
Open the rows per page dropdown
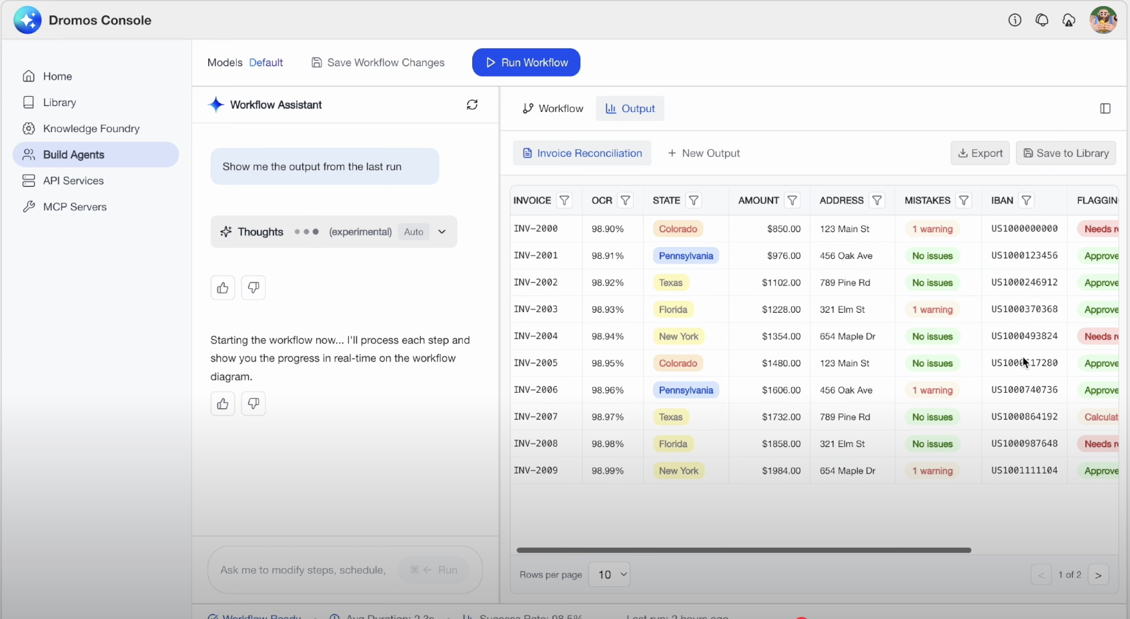pos(609,574)
